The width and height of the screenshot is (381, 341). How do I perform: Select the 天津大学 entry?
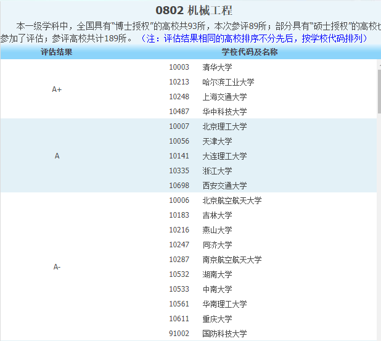point(217,141)
